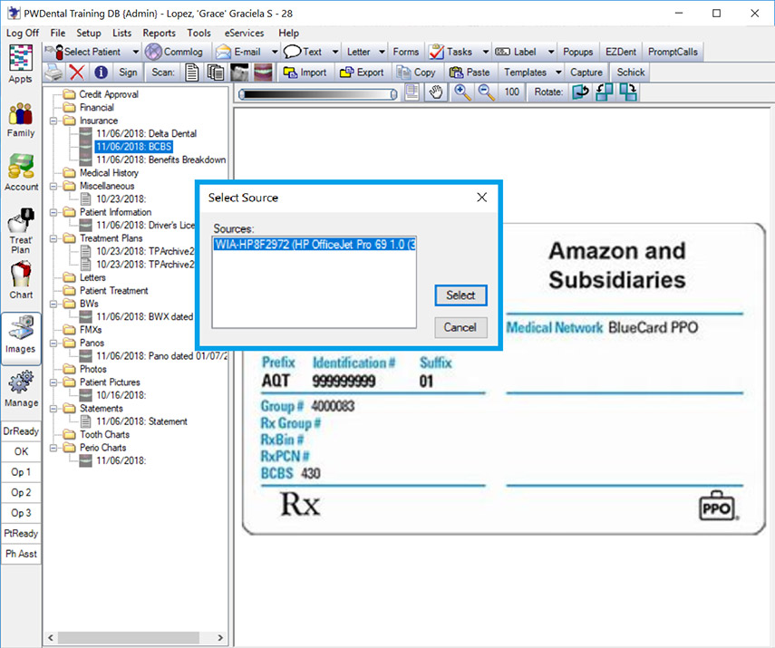Click the flip image icon after Rotate
Viewport: 775px width, 648px height.
pos(580,92)
